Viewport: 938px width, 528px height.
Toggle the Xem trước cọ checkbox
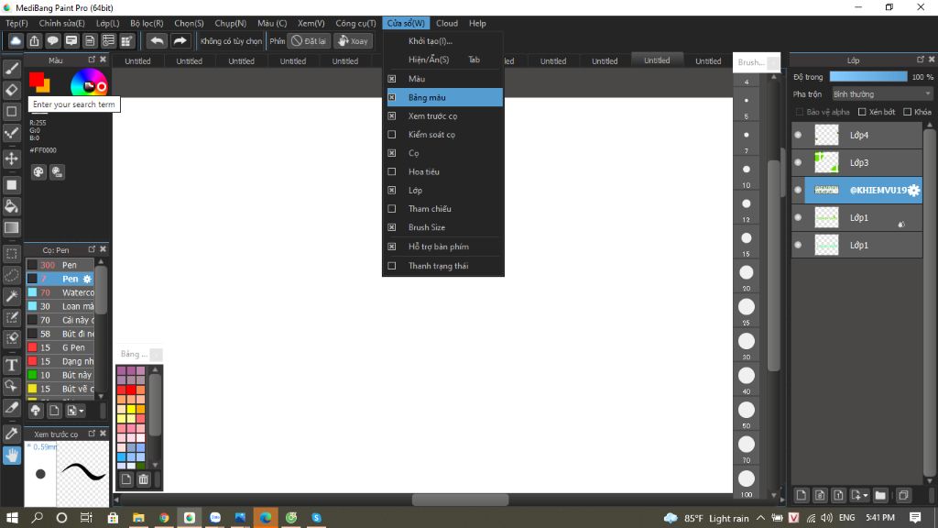coord(392,115)
